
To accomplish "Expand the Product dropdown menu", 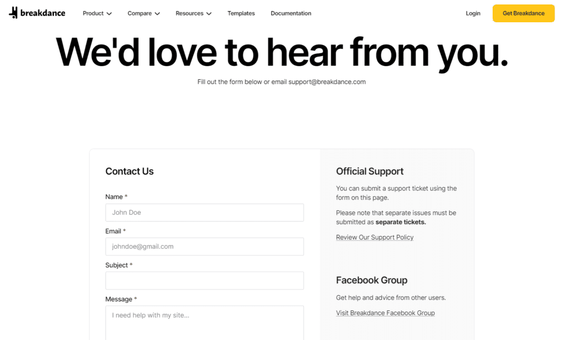I will (97, 13).
